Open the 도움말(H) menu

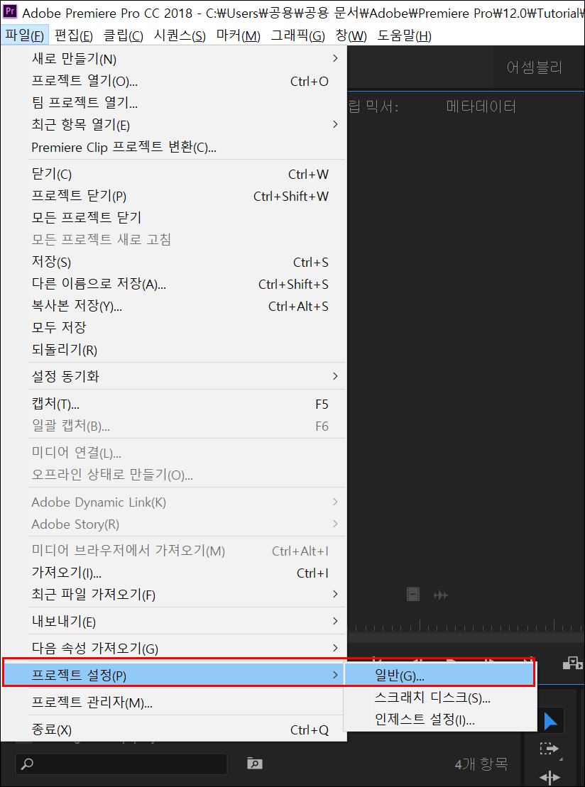tap(404, 35)
